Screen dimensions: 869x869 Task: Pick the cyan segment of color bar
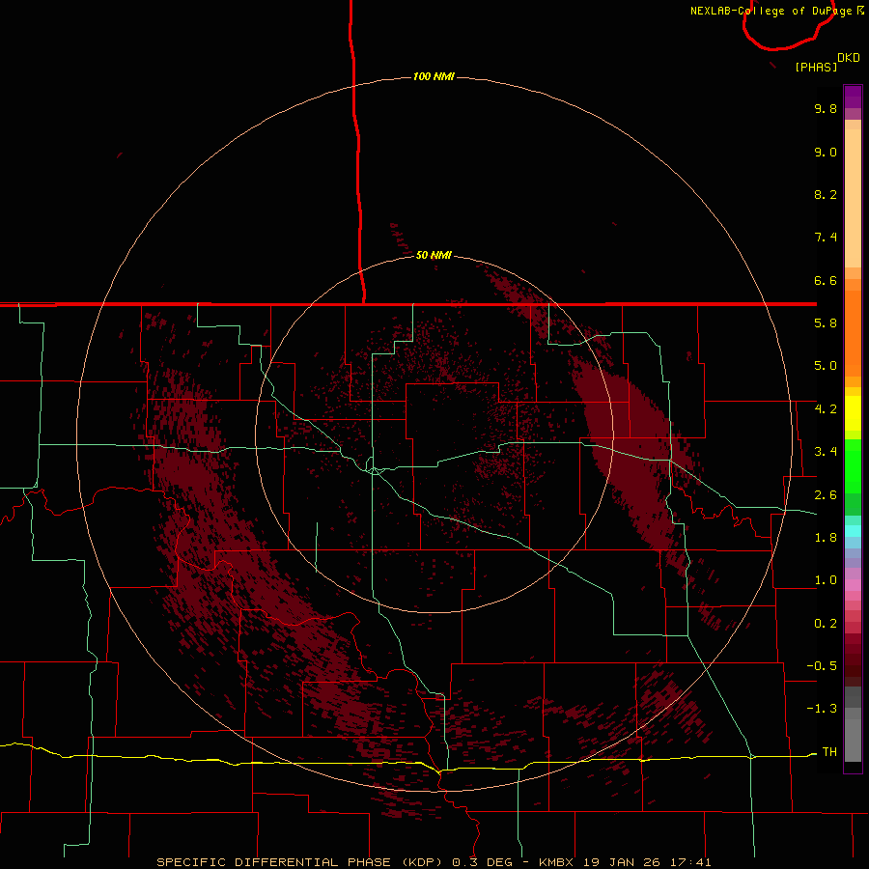pyautogui.click(x=853, y=530)
